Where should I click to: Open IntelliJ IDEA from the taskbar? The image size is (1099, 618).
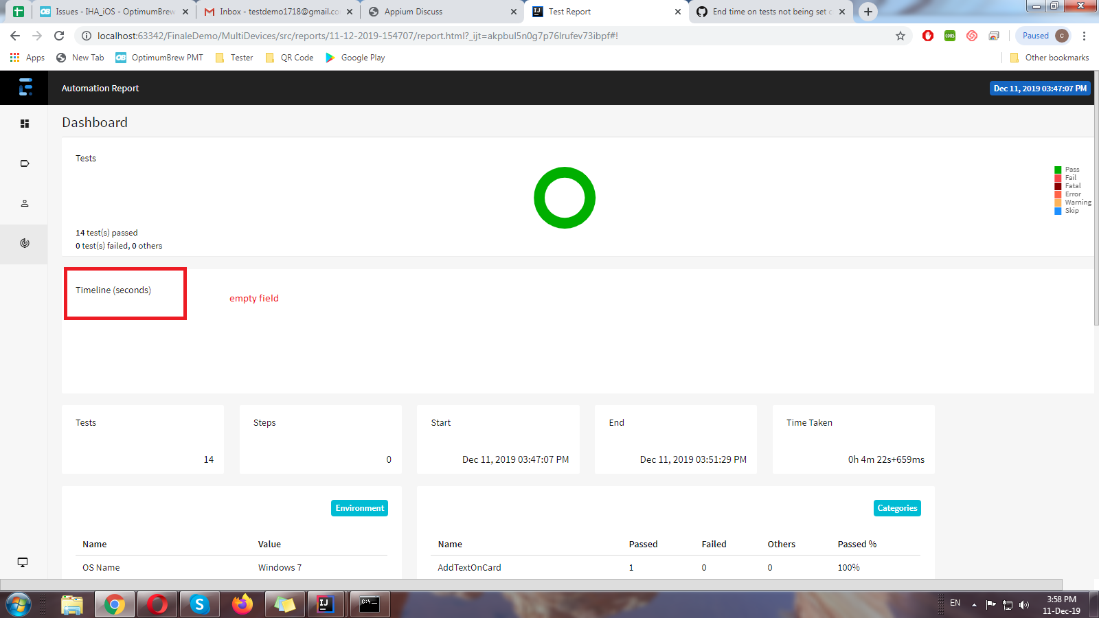[x=324, y=604]
